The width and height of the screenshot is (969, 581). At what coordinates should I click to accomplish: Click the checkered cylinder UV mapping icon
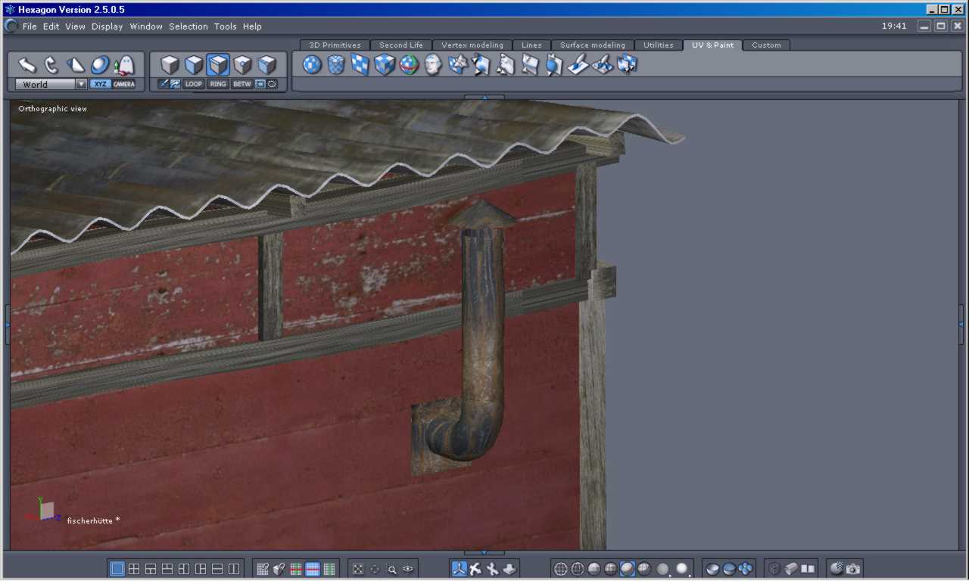tap(336, 65)
